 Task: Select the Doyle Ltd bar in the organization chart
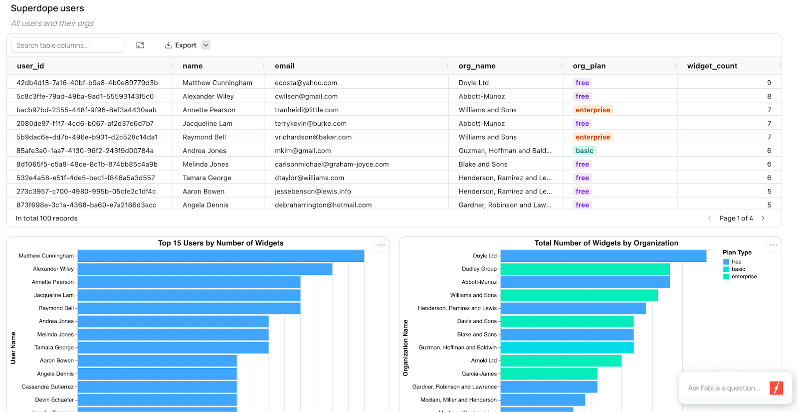603,256
